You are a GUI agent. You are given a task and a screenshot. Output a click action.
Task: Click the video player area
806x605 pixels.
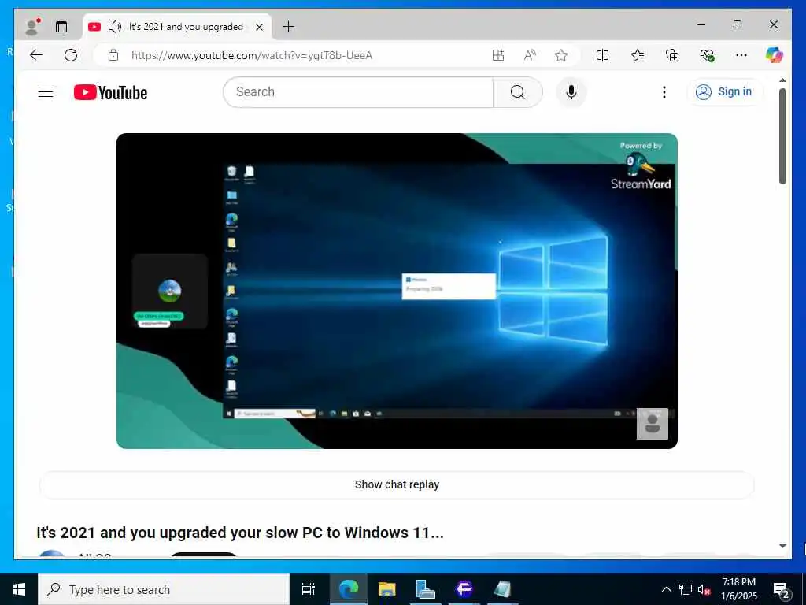point(397,291)
